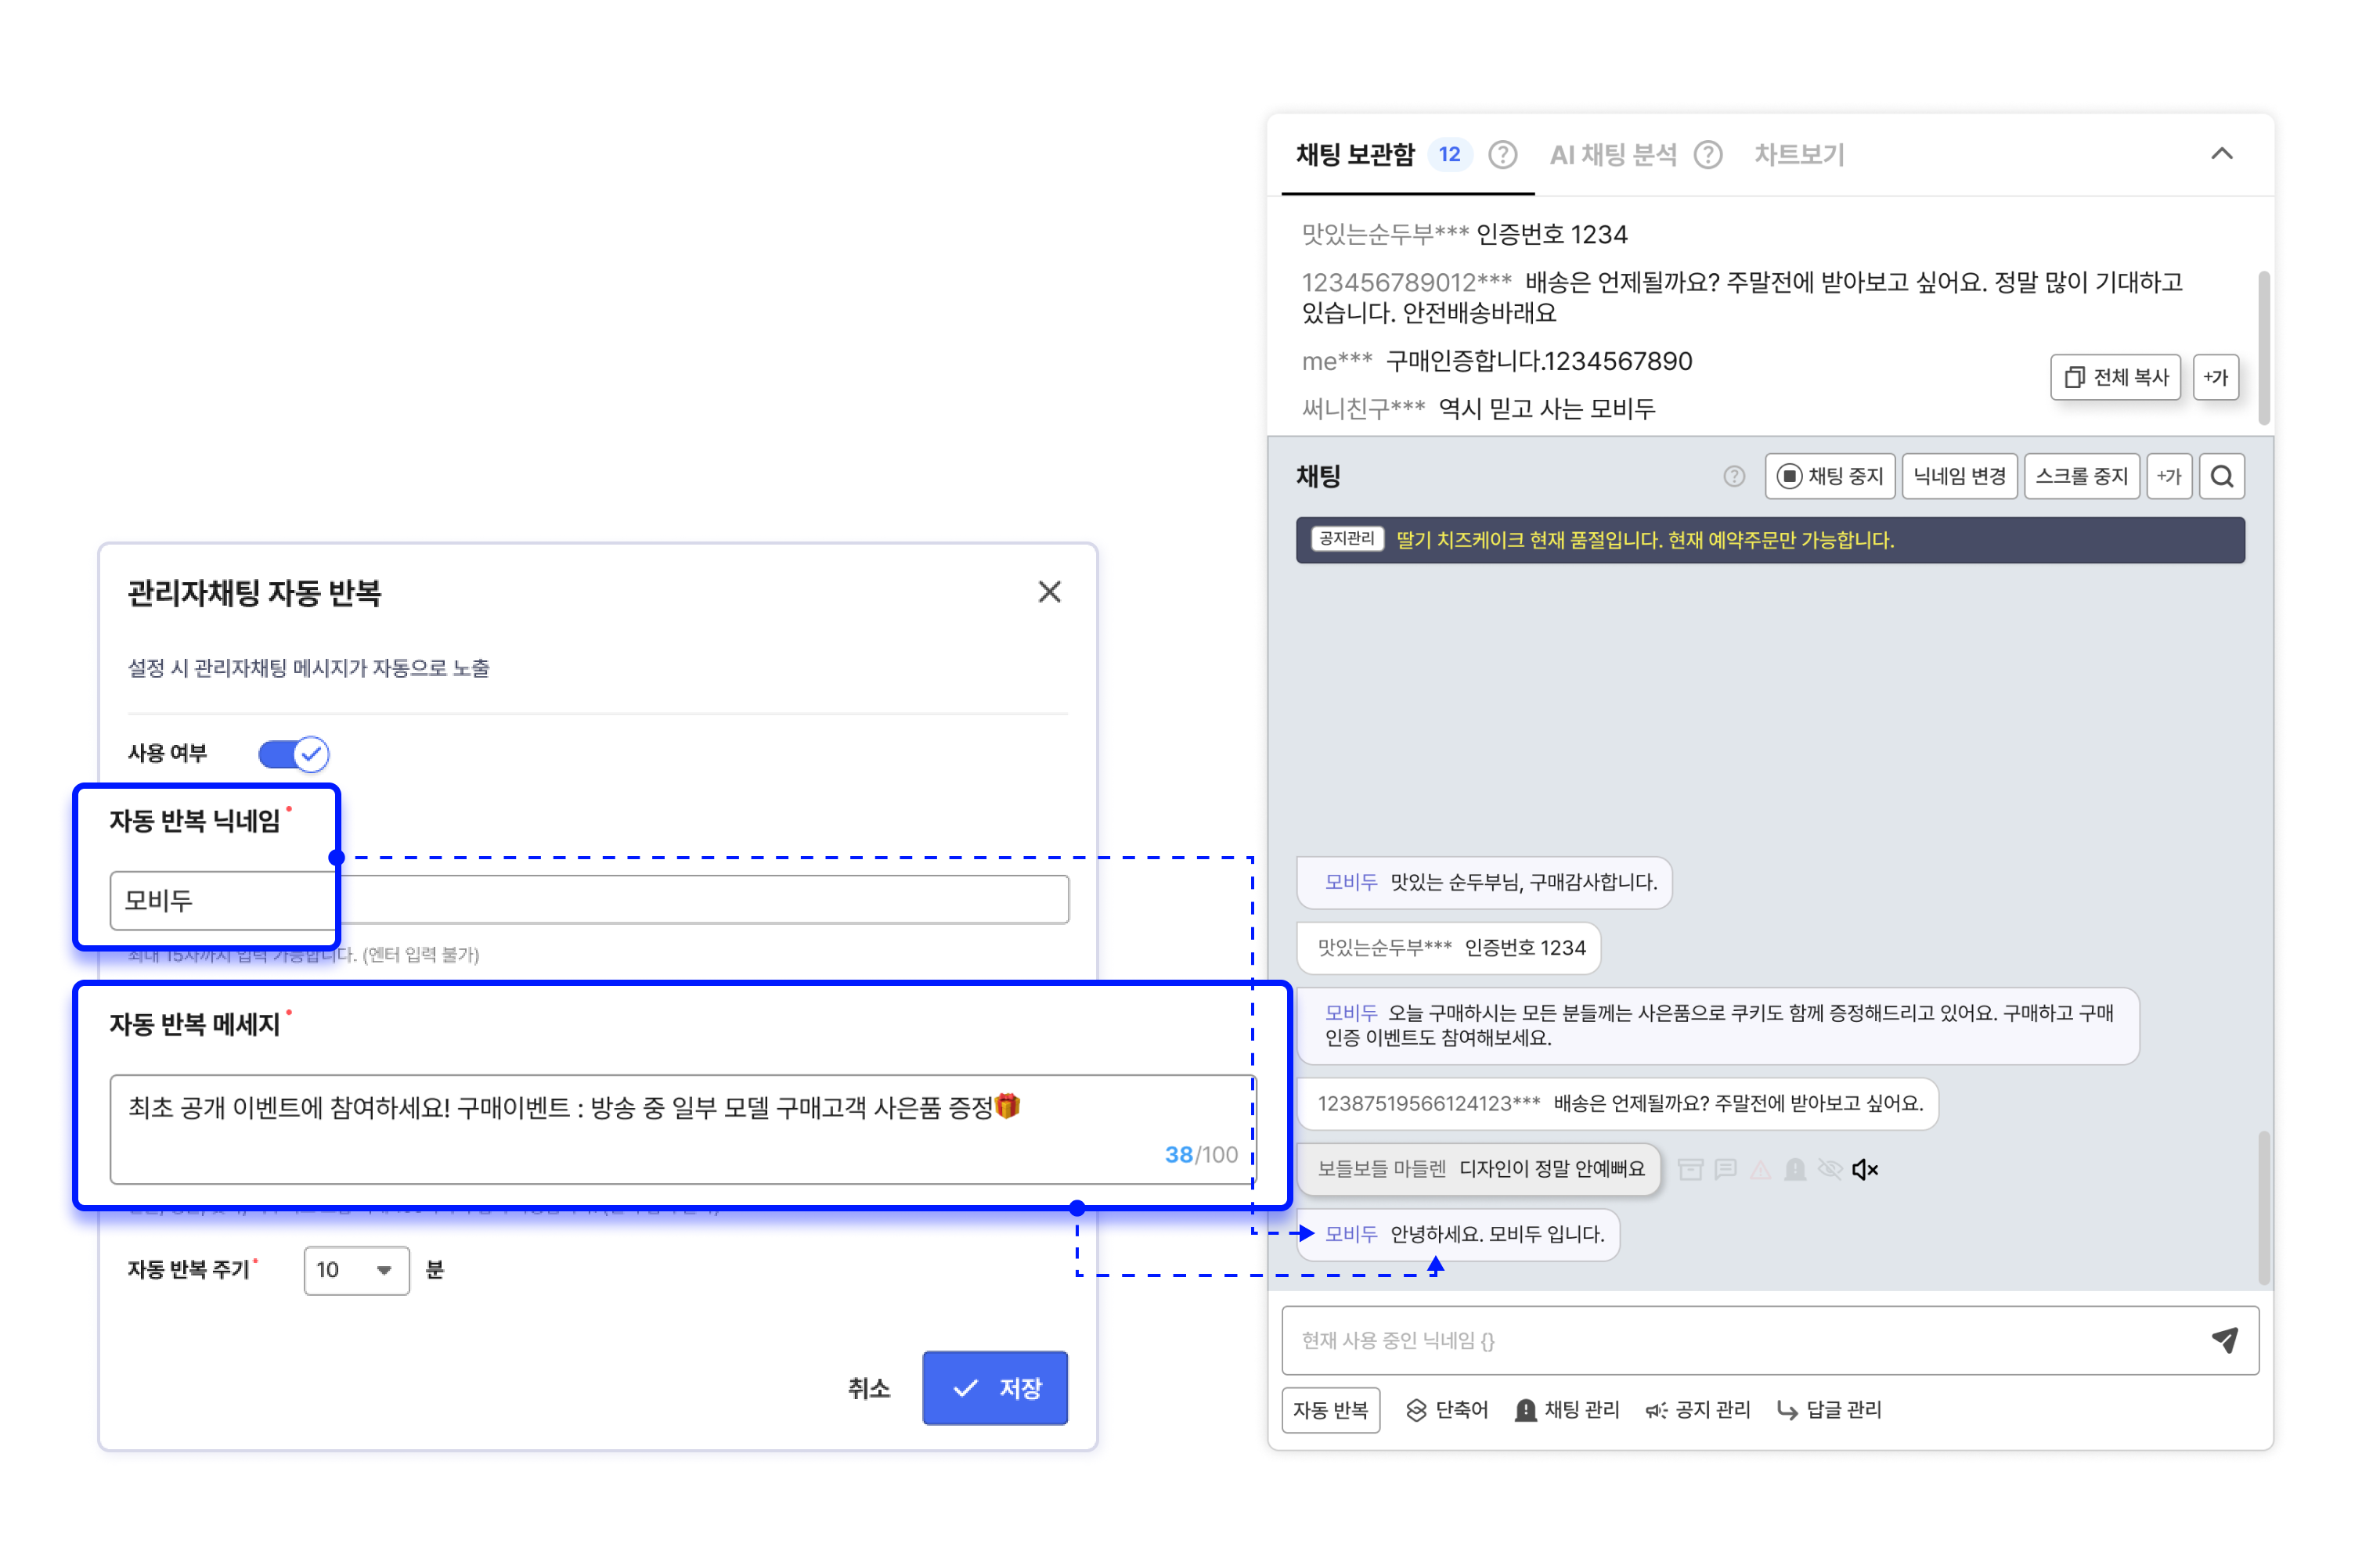Open the 자동 반복 주기 minutes dropdown

tap(356, 1270)
